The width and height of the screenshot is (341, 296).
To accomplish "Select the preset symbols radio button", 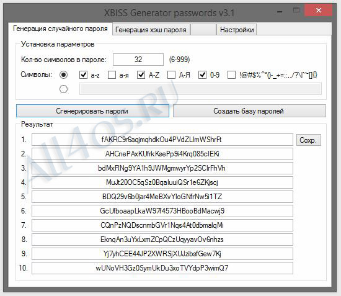I will point(63,75).
